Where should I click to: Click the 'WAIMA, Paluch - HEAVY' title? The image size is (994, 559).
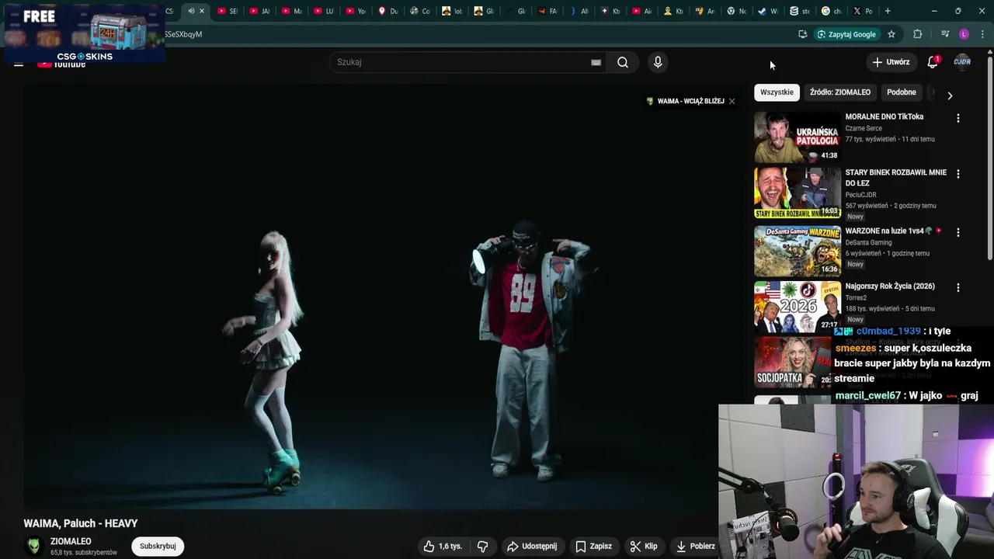coord(81,524)
